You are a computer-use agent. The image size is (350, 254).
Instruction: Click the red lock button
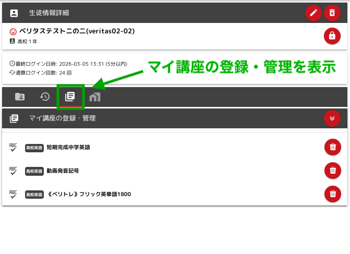332,35
